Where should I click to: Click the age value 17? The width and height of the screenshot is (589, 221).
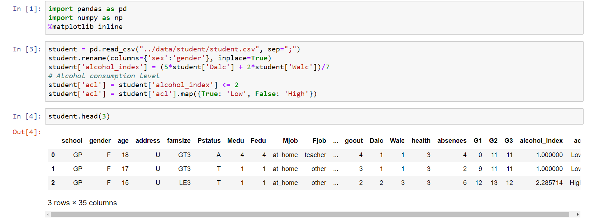pos(125,169)
